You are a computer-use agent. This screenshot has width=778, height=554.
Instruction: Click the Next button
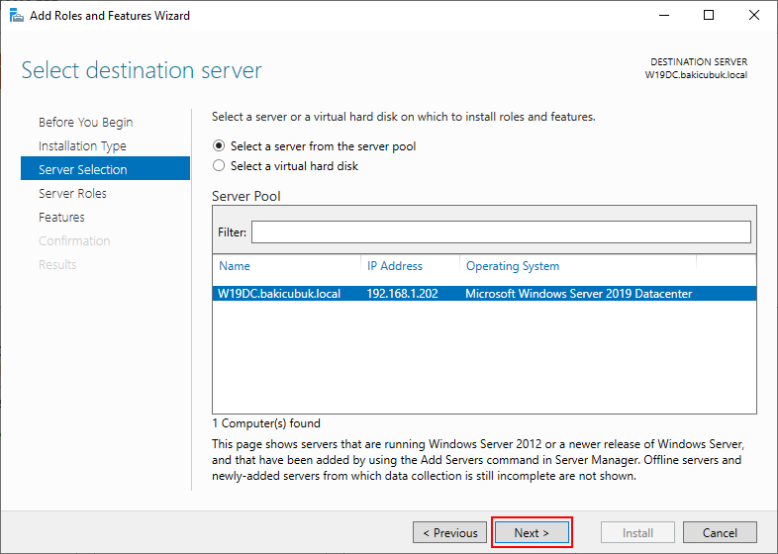tap(532, 532)
